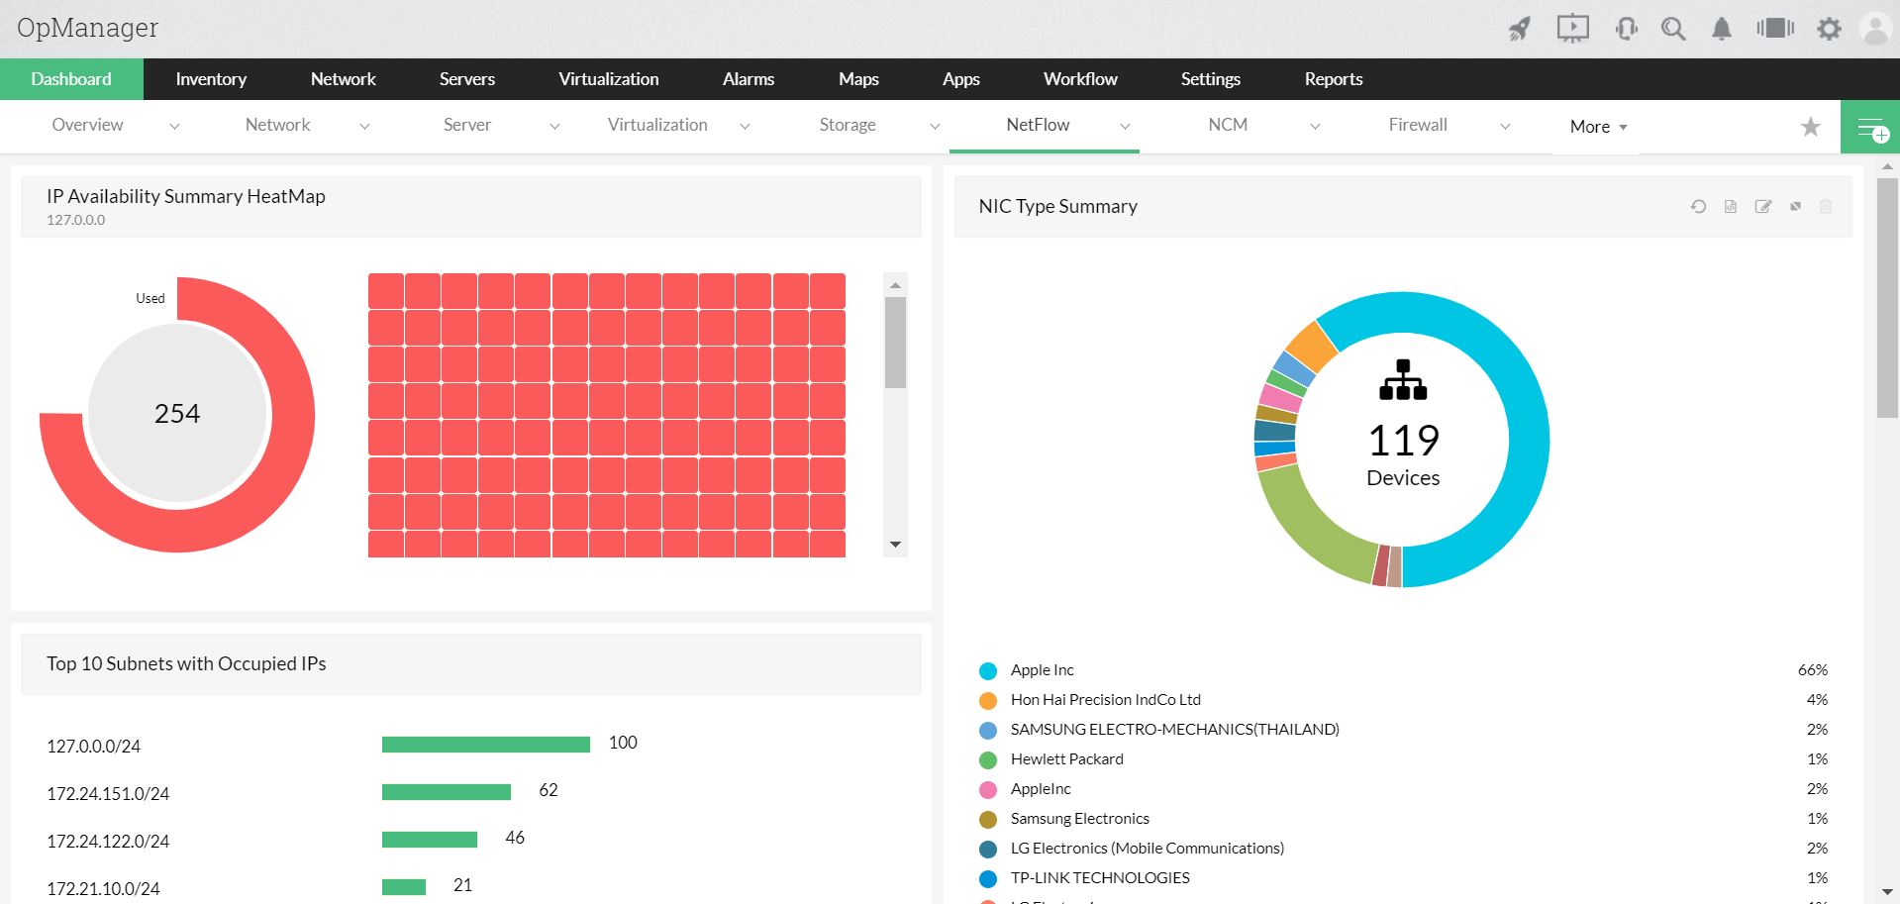This screenshot has width=1900, height=904.
Task: Click SAMSUNG ELECTRO-MECHANICS(THAILAND) legend entry
Action: [1174, 730]
